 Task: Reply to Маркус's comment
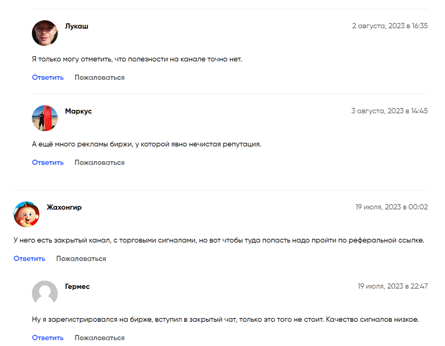click(48, 163)
